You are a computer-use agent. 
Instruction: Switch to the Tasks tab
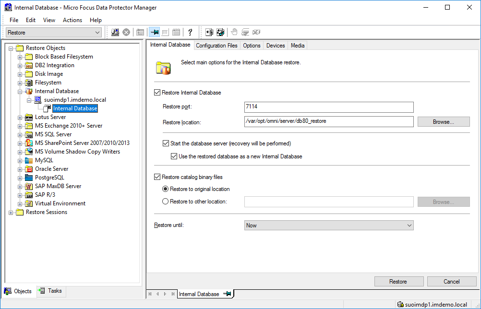[50, 291]
